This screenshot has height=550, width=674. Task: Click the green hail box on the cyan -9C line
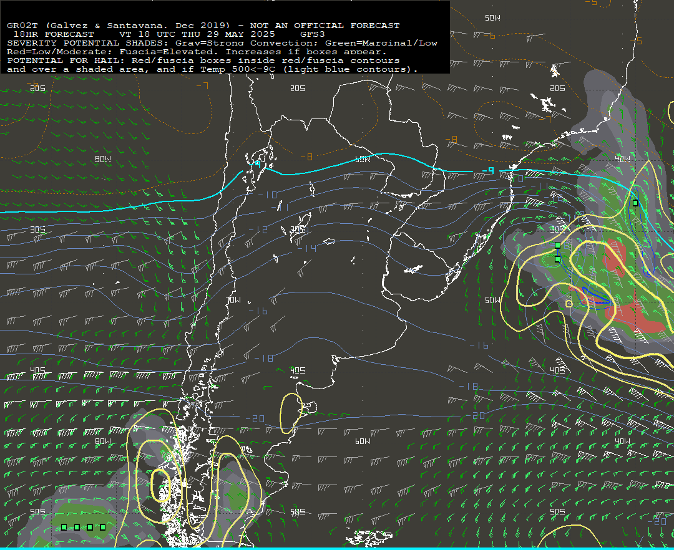635,203
